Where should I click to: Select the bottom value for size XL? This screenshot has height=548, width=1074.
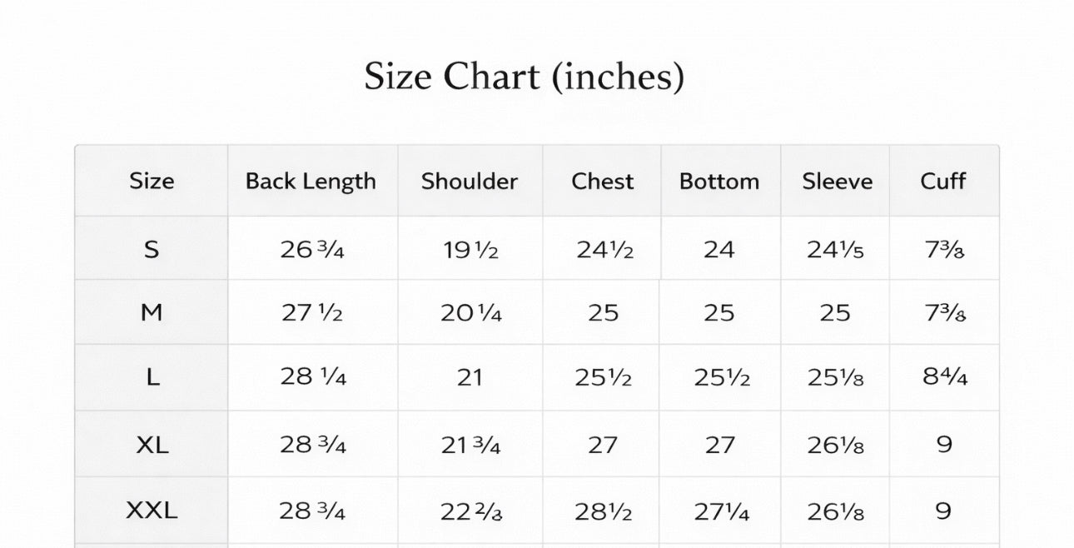coord(719,445)
